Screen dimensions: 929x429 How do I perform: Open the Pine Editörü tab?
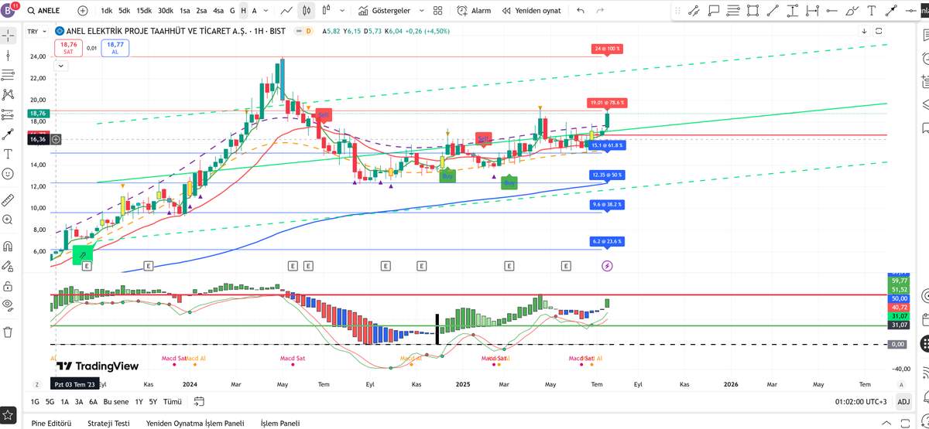pyautogui.click(x=51, y=423)
